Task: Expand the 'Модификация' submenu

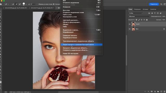Action: click(81, 32)
